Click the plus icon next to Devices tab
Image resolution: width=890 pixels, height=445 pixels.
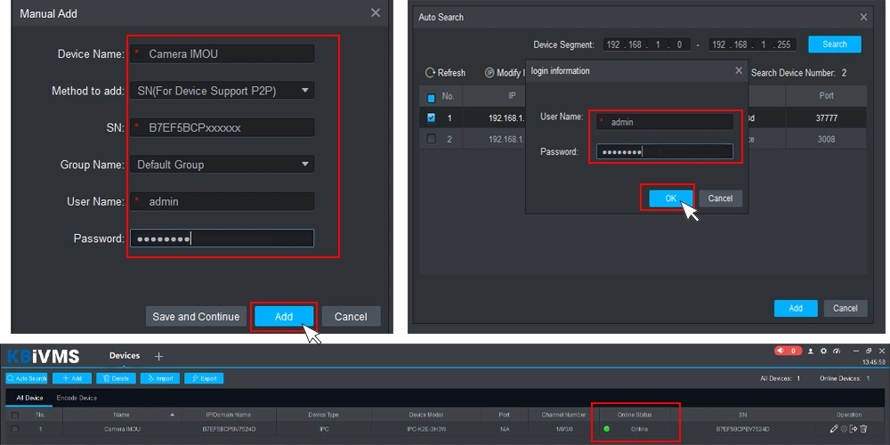pyautogui.click(x=159, y=356)
